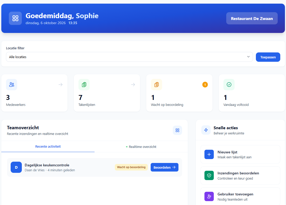
Task: Click the time 13:35 in header
Action: pos(73,23)
